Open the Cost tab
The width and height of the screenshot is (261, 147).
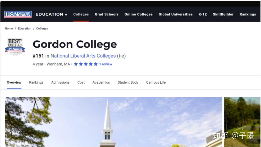[81, 82]
